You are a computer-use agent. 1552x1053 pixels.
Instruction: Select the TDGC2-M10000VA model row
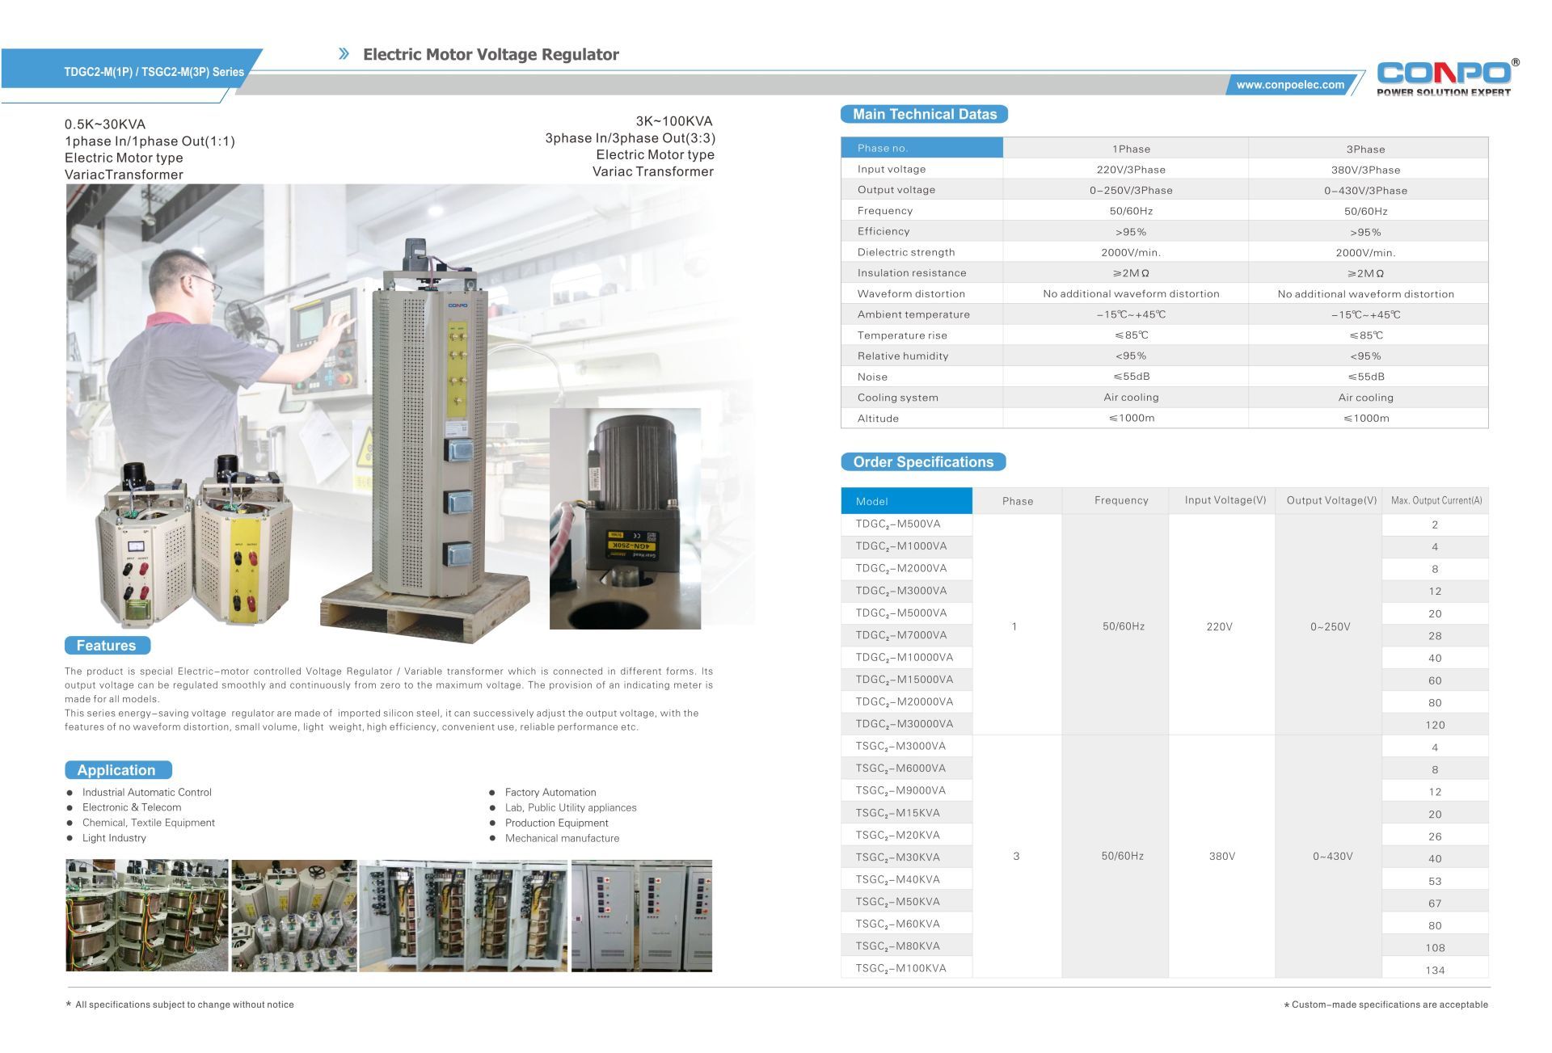tap(906, 658)
